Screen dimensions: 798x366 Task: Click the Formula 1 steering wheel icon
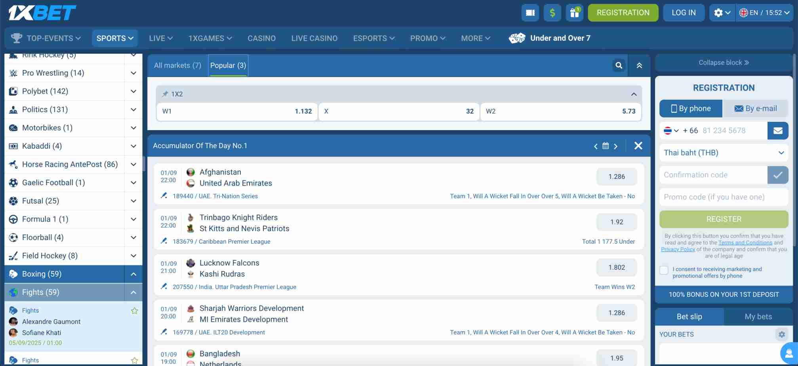click(13, 219)
